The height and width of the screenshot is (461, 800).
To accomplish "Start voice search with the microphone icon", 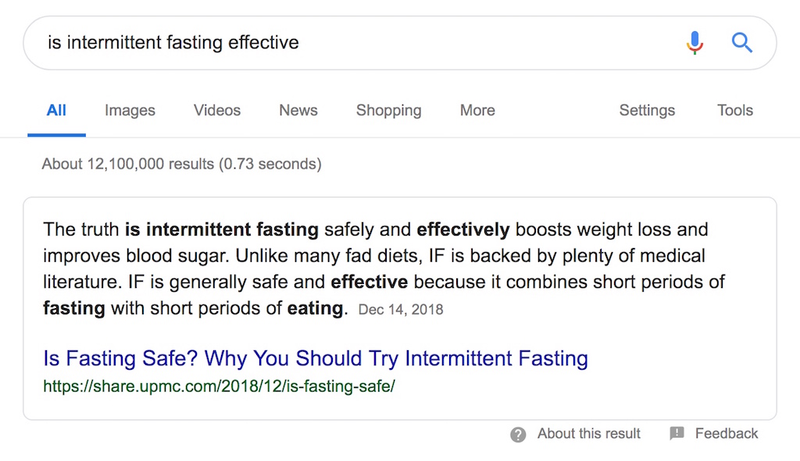I will (x=695, y=42).
